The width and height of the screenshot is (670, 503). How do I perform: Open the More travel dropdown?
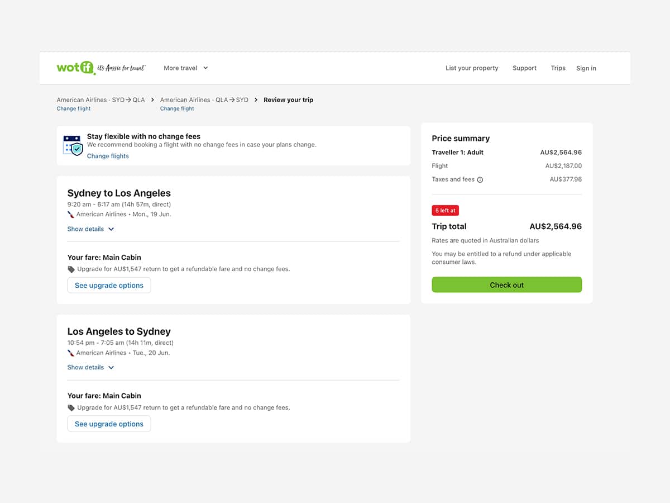186,68
